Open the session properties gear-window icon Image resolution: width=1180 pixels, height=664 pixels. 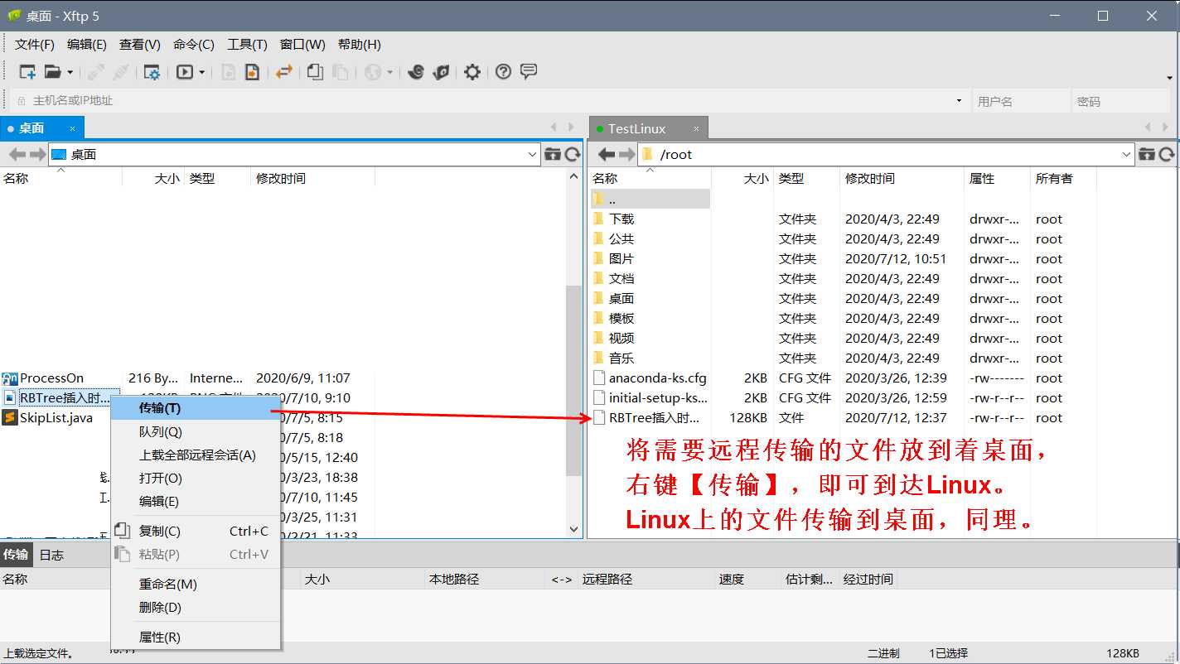pos(152,72)
